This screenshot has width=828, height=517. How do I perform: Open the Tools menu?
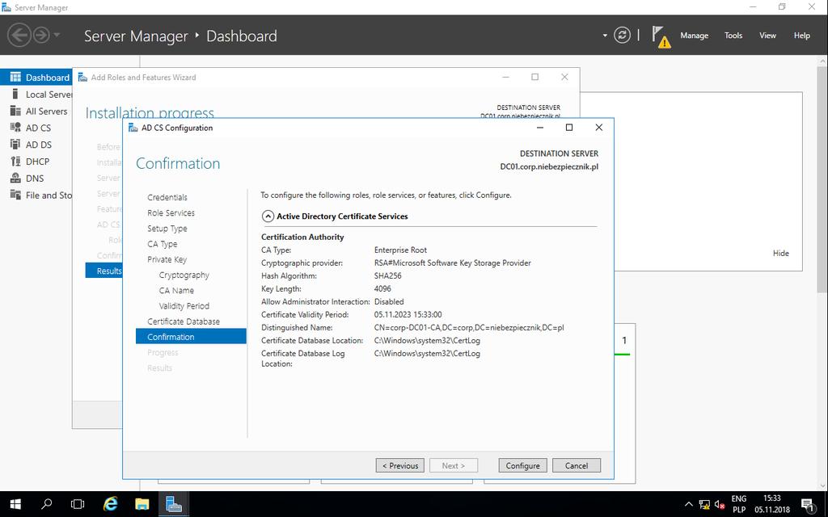733,36
